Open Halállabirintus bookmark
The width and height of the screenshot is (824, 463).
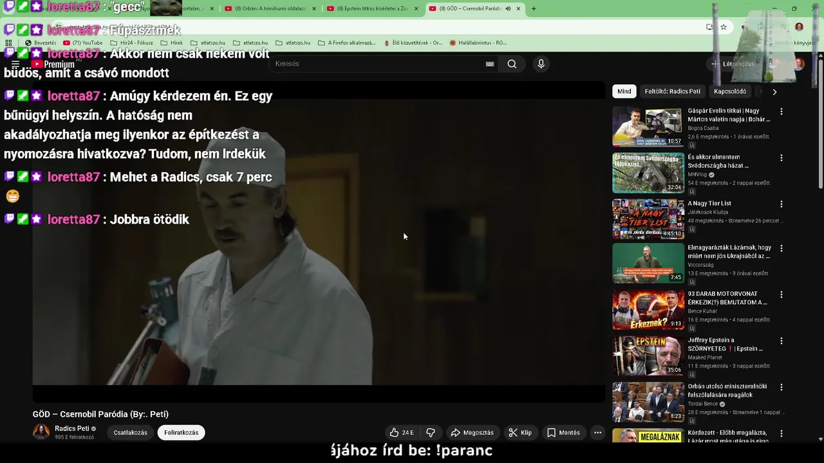pos(478,43)
